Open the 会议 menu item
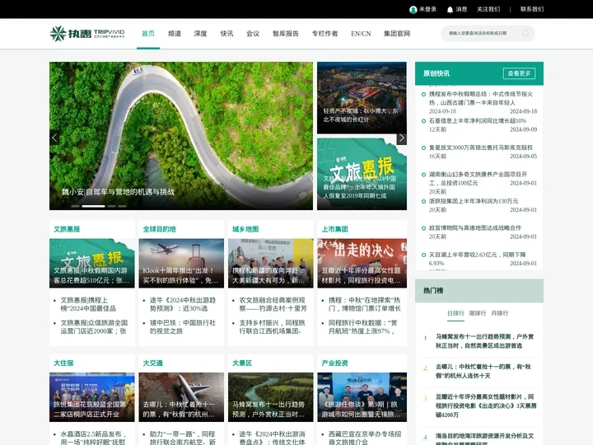Viewport: 593px width, 445px height. point(253,34)
